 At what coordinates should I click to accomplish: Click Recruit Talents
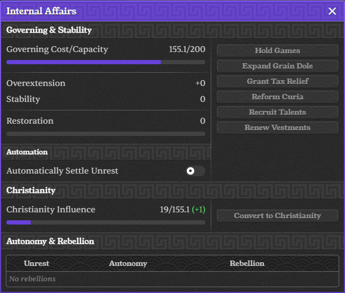click(278, 112)
